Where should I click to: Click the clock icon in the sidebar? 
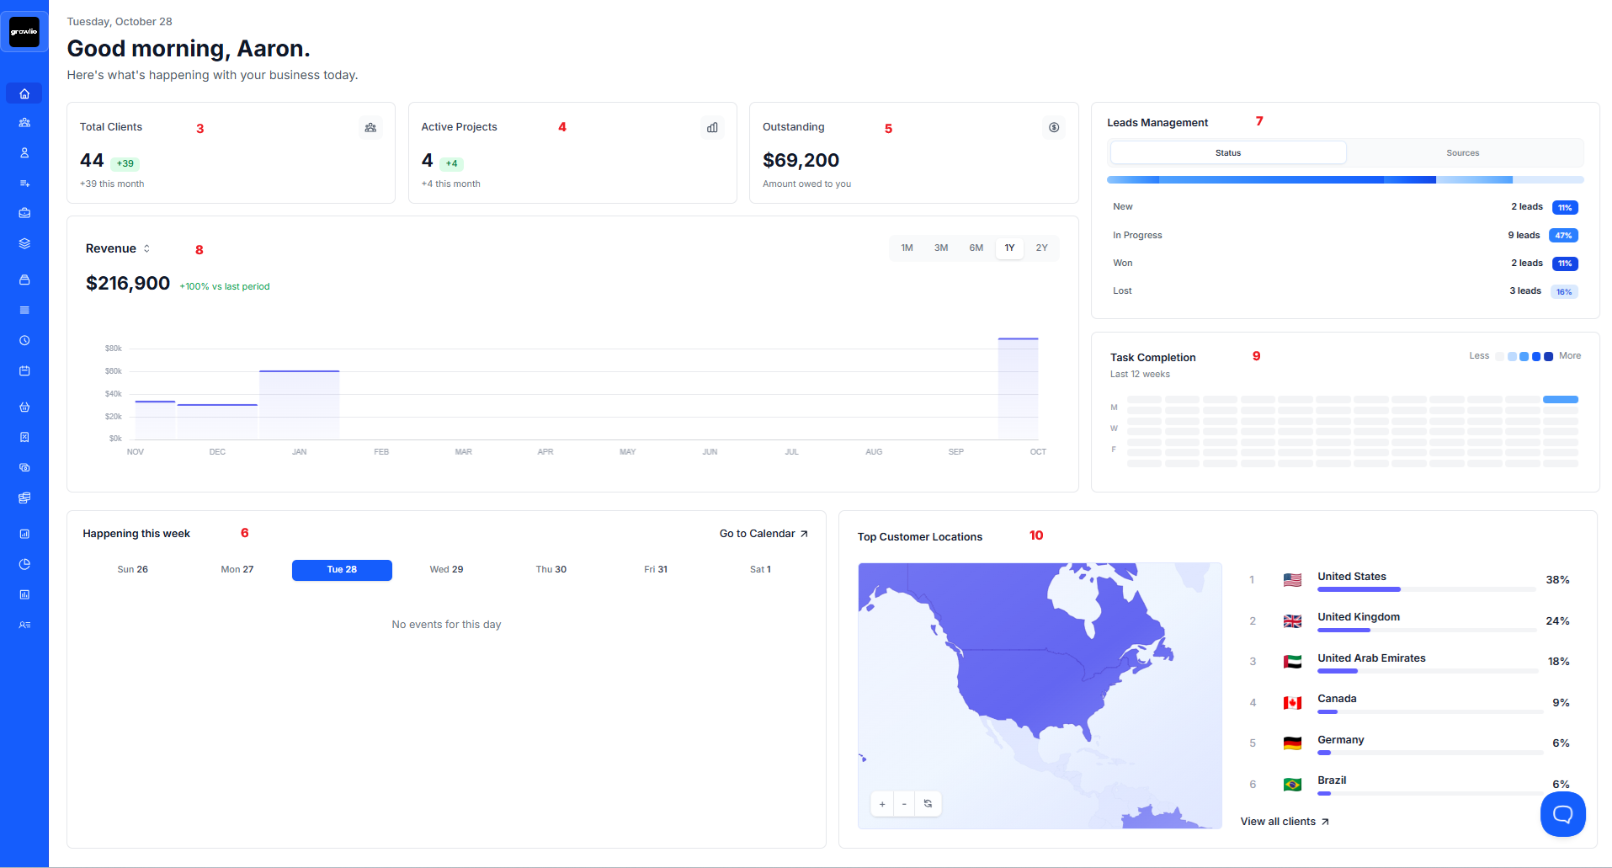pos(24,341)
